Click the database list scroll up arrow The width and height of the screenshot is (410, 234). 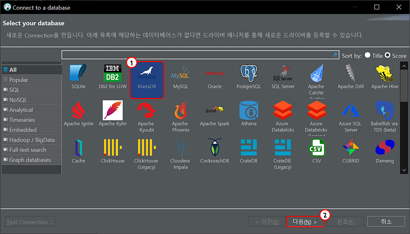[404, 66]
